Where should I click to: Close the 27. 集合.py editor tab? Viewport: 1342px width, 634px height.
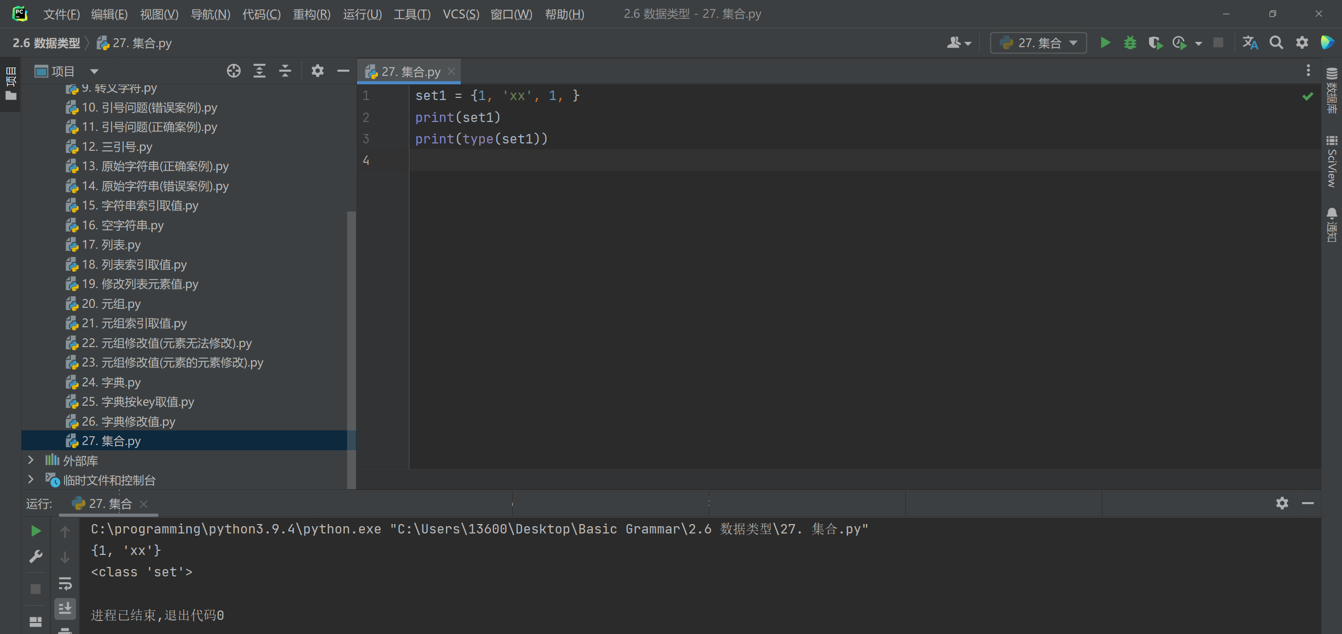(x=451, y=71)
